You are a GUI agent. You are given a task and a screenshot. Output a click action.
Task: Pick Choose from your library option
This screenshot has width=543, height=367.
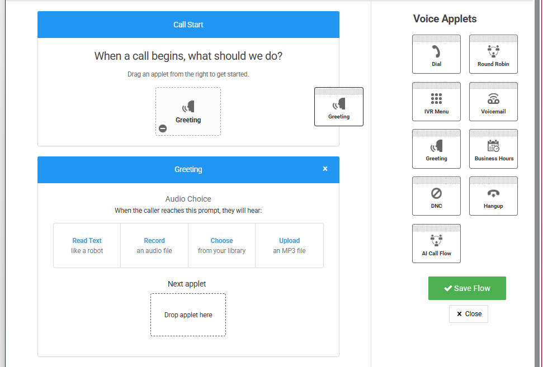221,245
